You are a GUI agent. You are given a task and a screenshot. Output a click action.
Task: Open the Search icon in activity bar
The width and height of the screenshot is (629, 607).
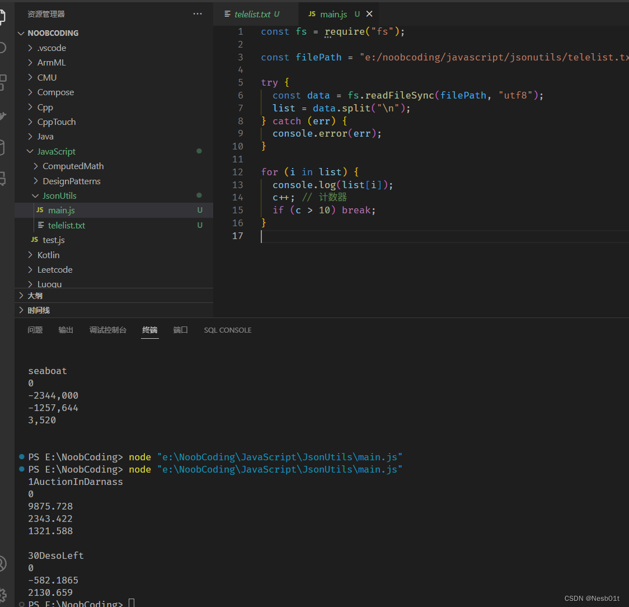(x=2, y=48)
